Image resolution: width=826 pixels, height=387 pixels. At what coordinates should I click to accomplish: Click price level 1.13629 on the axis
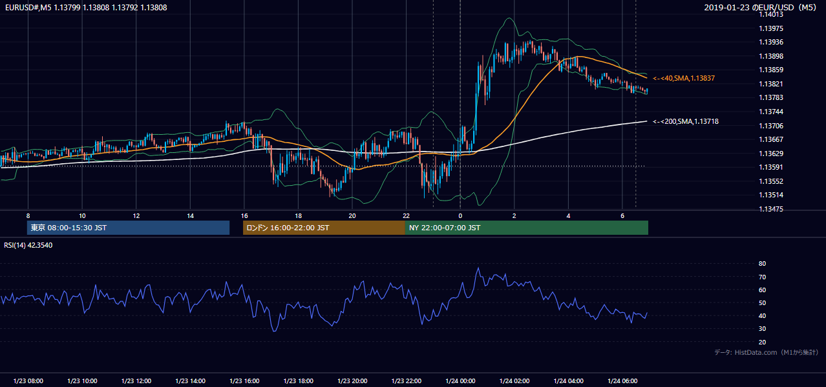tap(771, 154)
